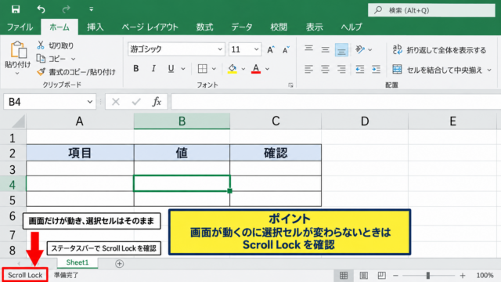This screenshot has height=282, width=501.
Task: Open the 数式 ribbon tab
Action: tap(204, 27)
